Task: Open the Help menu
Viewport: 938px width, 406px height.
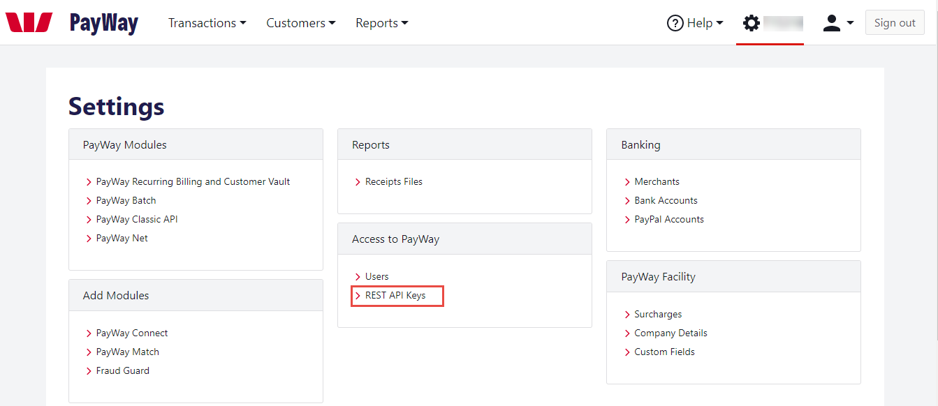Action: coord(695,23)
